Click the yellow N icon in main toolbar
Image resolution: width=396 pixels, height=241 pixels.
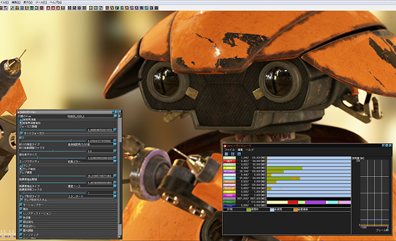click(112, 8)
